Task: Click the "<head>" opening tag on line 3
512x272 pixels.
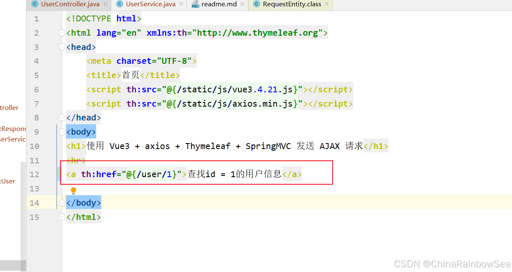Action: (x=81, y=47)
